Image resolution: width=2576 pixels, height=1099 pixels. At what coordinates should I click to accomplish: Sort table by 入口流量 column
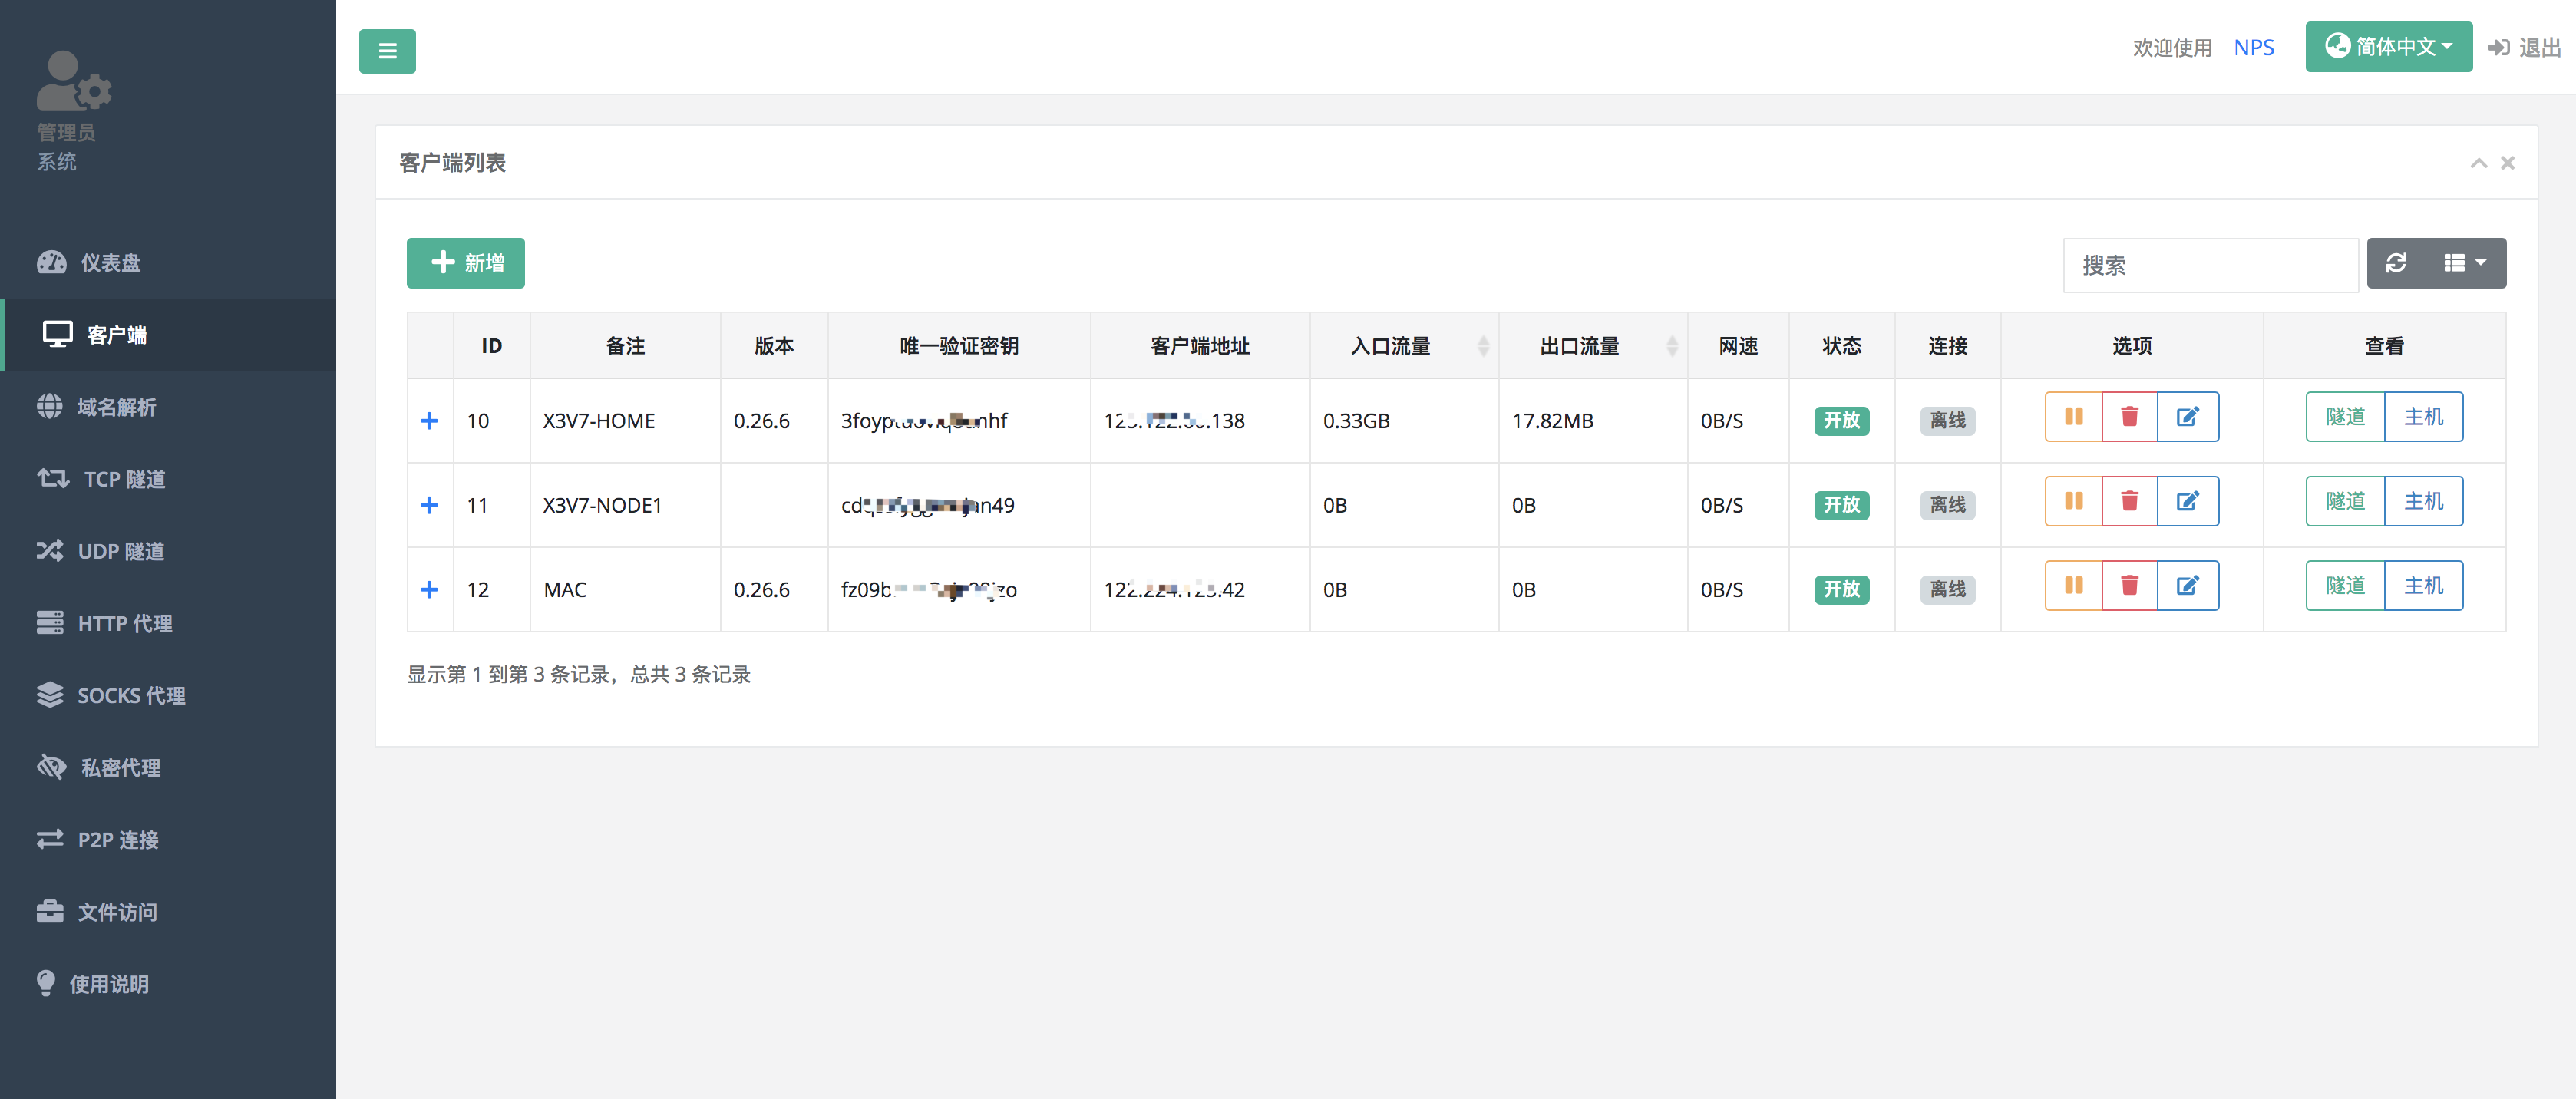(1484, 345)
